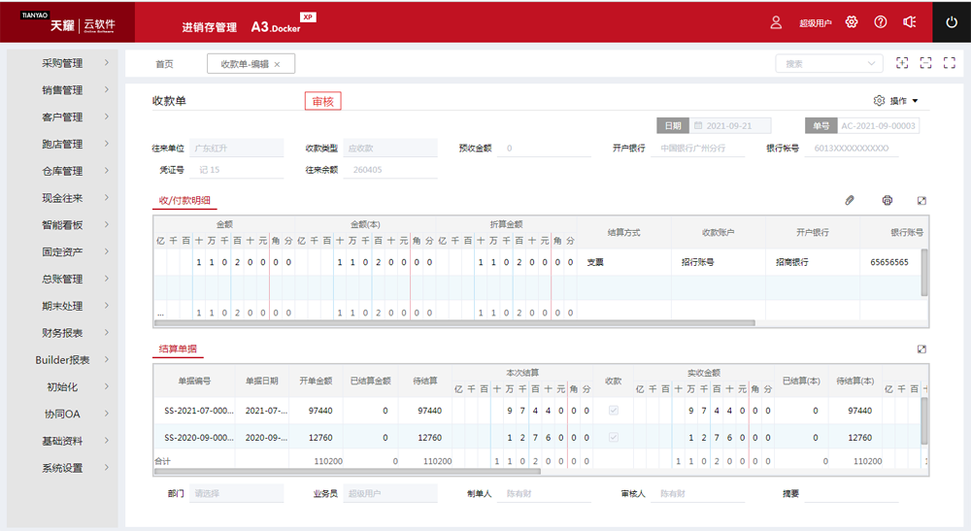The image size is (971, 531).
Task: Click the paperclip attachment icon
Action: [x=851, y=200]
